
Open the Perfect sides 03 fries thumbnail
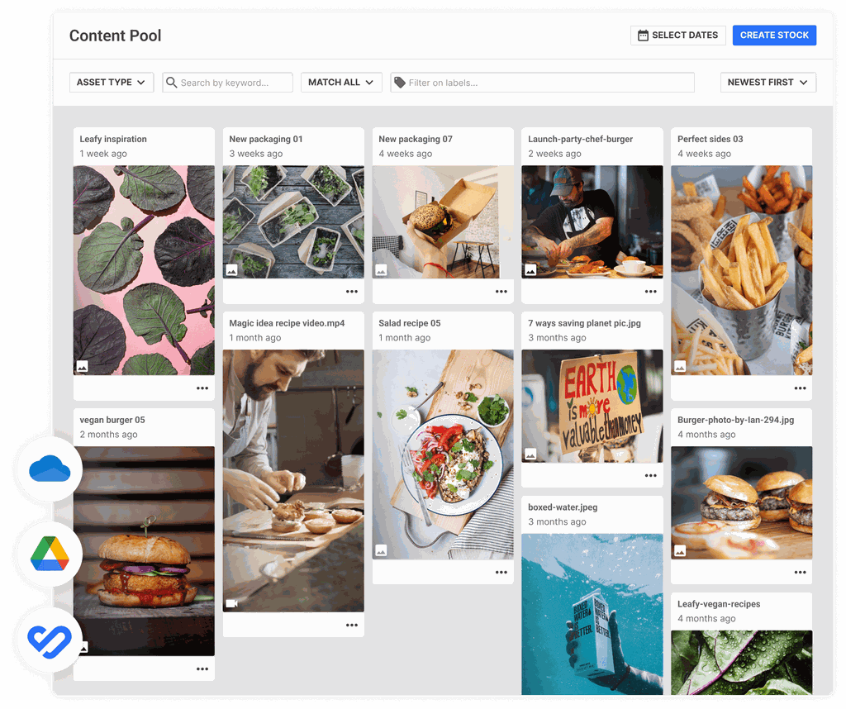tap(741, 270)
